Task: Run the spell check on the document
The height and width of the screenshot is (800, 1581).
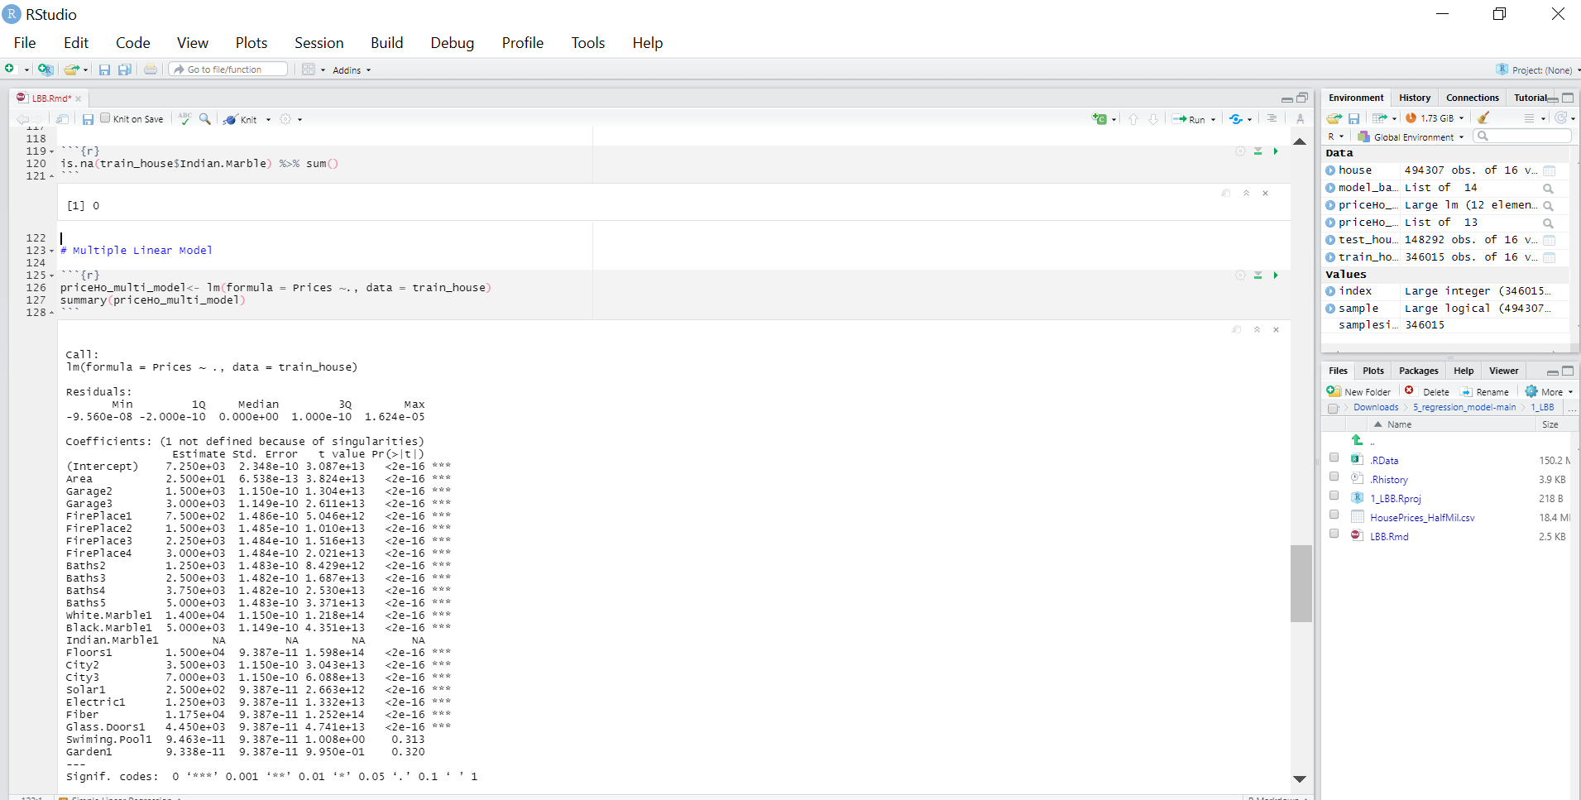Action: point(184,119)
